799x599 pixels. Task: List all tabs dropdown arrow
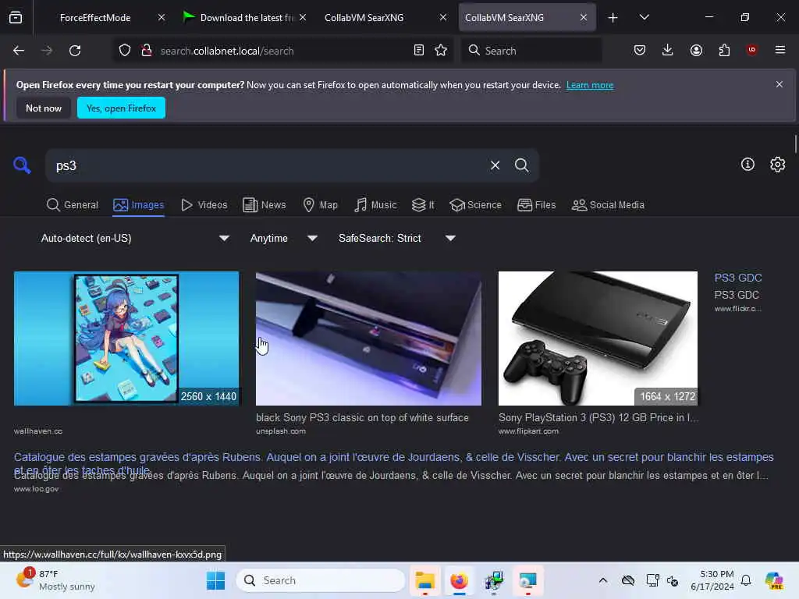tap(644, 17)
